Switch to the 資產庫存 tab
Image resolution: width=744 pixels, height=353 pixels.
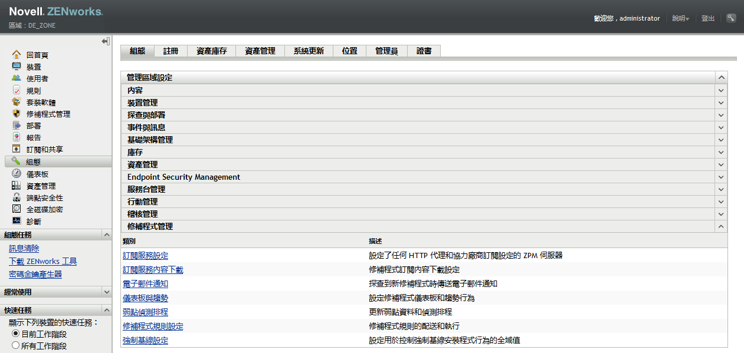tap(211, 51)
